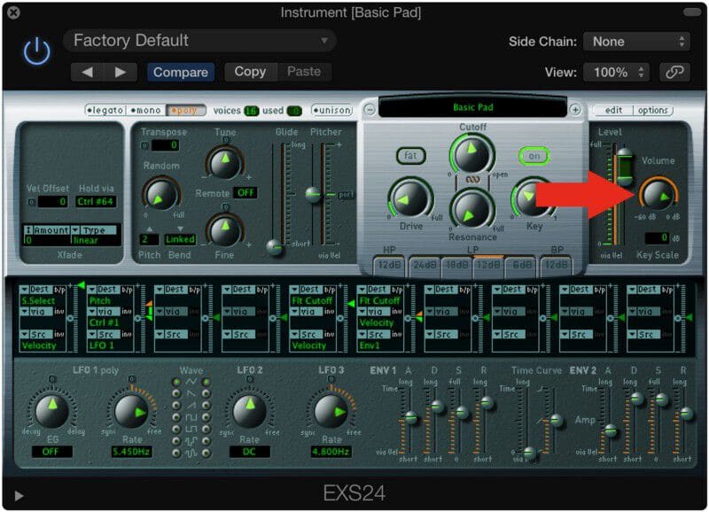Click the LFO 3 Rate 4.800Hz display
This screenshot has width=709, height=512.
tap(331, 452)
